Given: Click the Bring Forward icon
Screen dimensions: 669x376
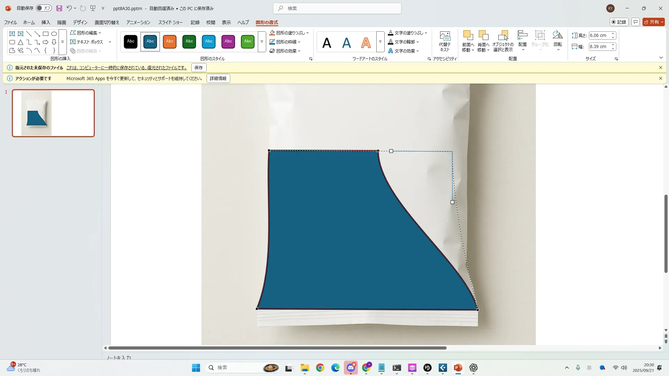Looking at the screenshot, I should point(468,35).
